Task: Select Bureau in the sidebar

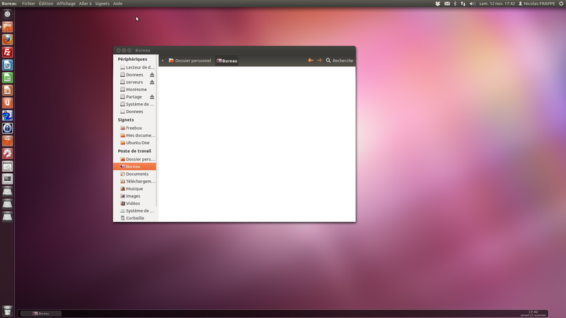Action: point(134,167)
